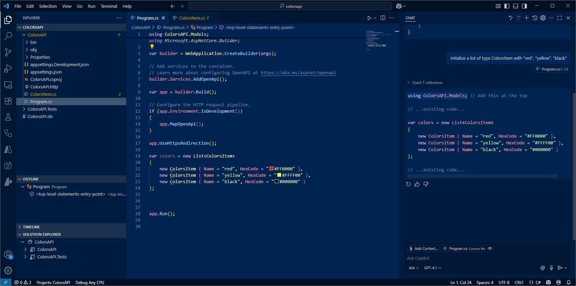Collapse the OUTLINE section
576x286 pixels.
[x=71, y=179]
